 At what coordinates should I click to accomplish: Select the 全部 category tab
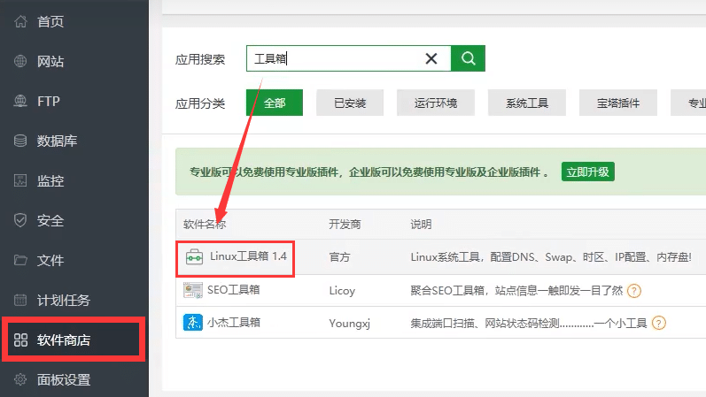pyautogui.click(x=275, y=103)
